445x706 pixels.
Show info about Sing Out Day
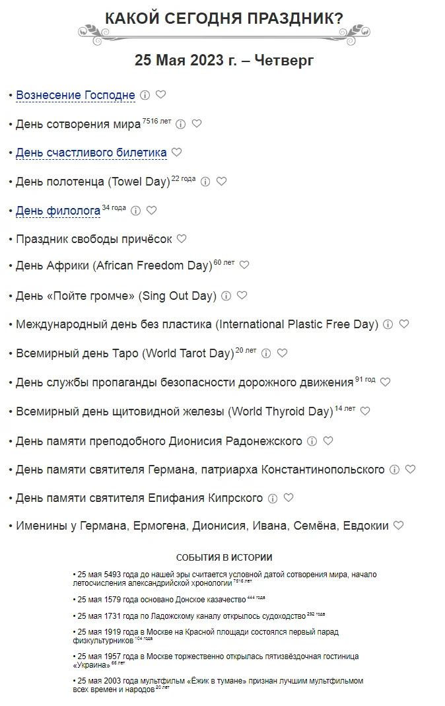point(226,296)
